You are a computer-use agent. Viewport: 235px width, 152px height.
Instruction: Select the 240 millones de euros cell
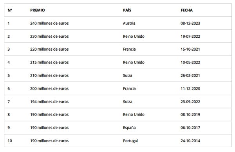(x=49, y=23)
